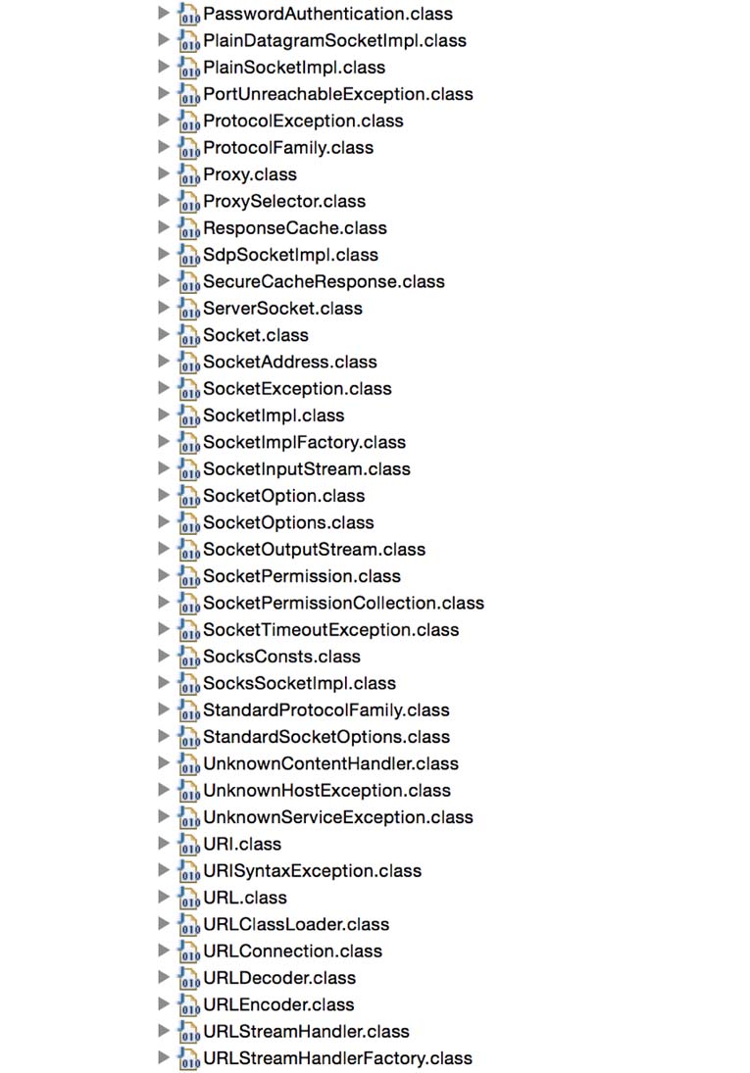The height and width of the screenshot is (1073, 750).
Task: Select the SocketPermissionCollection.class entry
Action: pos(343,603)
